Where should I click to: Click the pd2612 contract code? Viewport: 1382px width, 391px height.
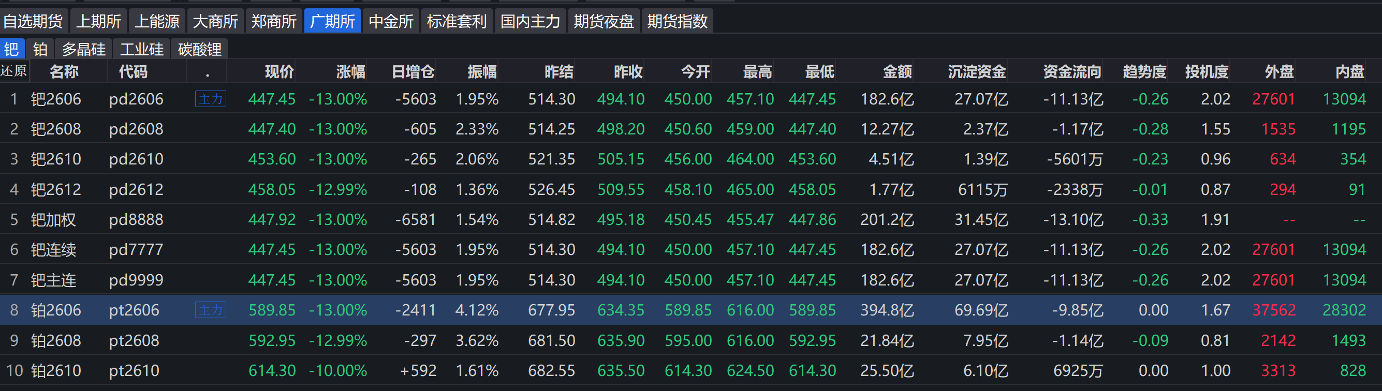point(136,189)
